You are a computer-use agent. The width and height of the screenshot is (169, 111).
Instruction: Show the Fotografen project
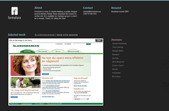pyautogui.click(x=116, y=73)
